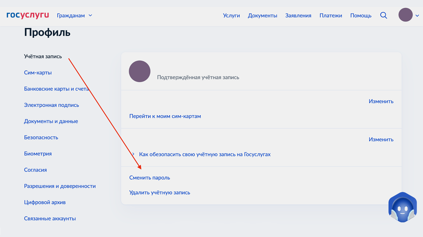The image size is (423, 237).
Task: Follow the Перейти к моим сим-картам link
Action: click(x=165, y=116)
